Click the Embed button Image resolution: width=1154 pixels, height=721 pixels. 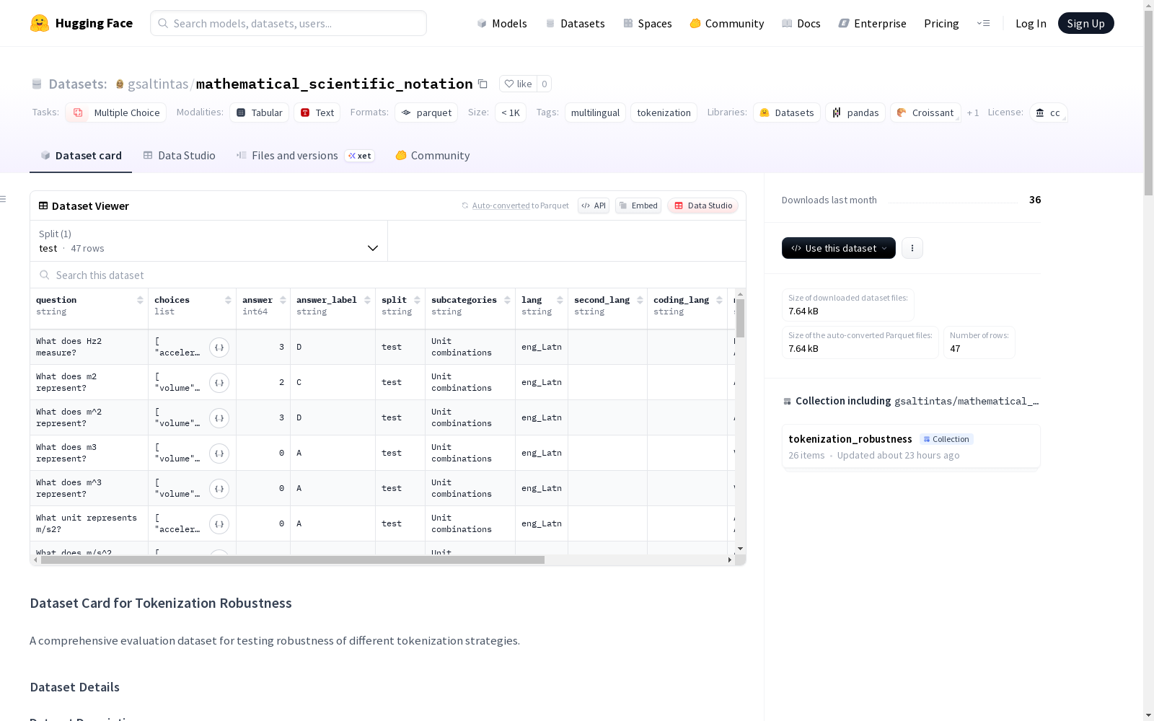tap(638, 205)
